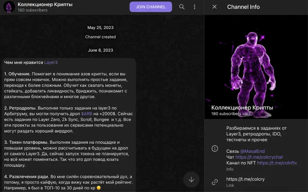Click the channel avatar in chat header
Image resolution: width=308 pixels, height=192 pixels.
point(9,7)
